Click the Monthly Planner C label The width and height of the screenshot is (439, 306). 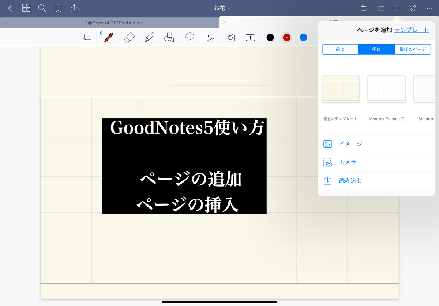pos(386,119)
